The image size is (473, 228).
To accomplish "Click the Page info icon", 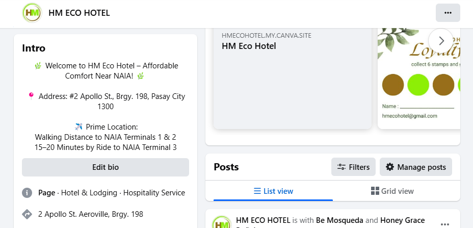I will tap(27, 193).
